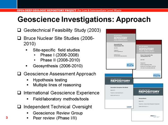Select the 'Geotechnical Feasibility Study (2003)' bullet
The image size is (168, 125).
click(62, 30)
